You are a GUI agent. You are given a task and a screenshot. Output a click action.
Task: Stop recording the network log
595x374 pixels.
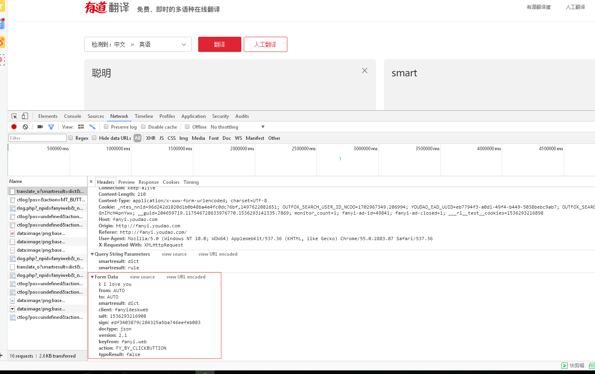pos(14,127)
